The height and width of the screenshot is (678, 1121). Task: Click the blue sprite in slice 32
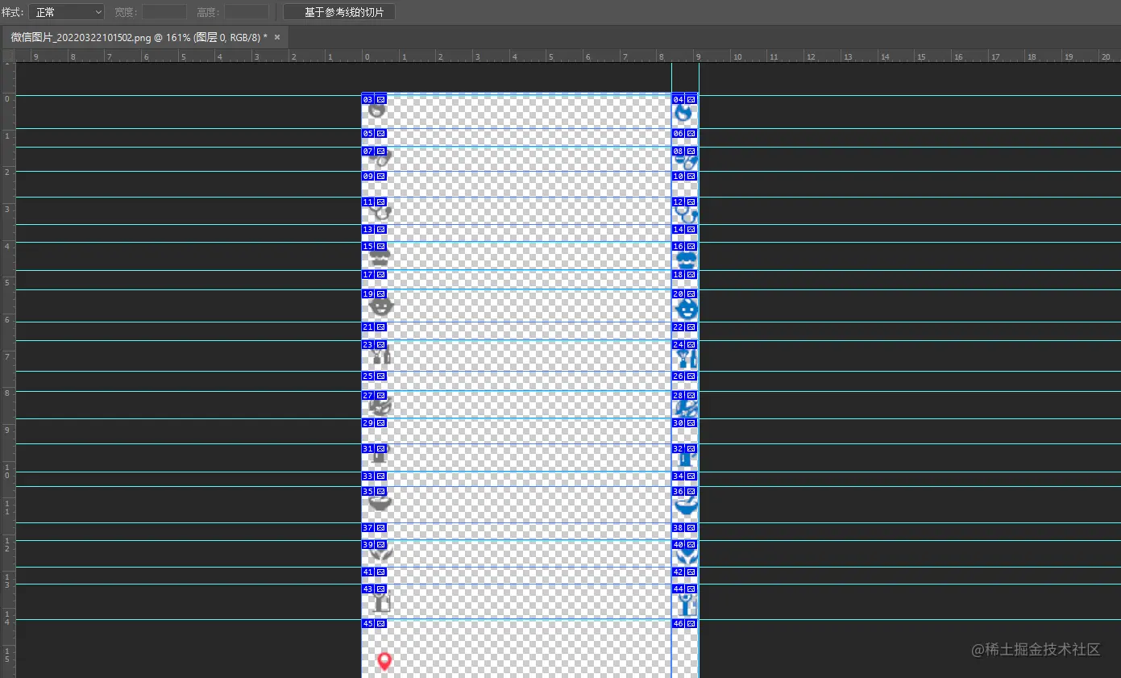click(x=687, y=459)
